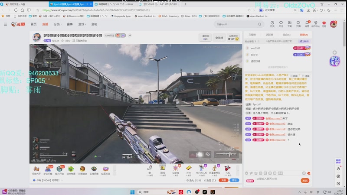Open the blue 背包 backpack button
Viewport: 347px width, 195px height.
coord(234,180)
